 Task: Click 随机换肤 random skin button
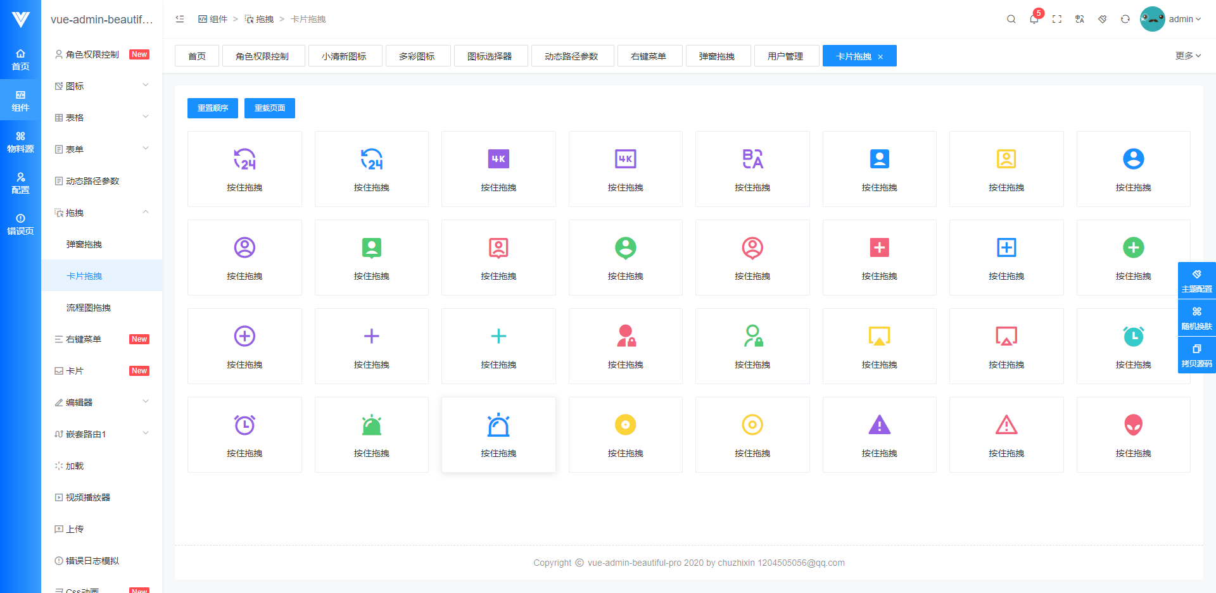1196,318
